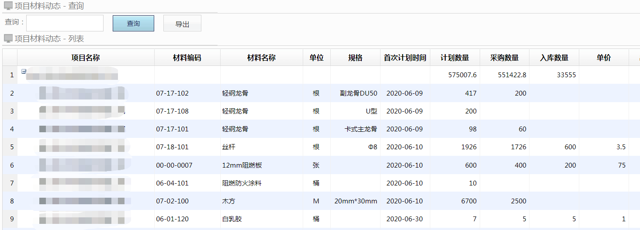Select row number 9 in the list

click(x=12, y=219)
